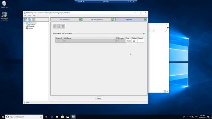Select the localhost node in tree
Viewport: 212px width, 119px height.
pos(32,25)
